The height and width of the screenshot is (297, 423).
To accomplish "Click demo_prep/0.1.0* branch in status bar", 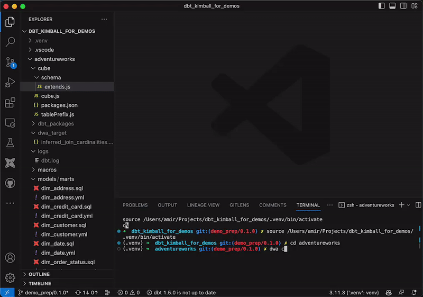I will 43,292.
